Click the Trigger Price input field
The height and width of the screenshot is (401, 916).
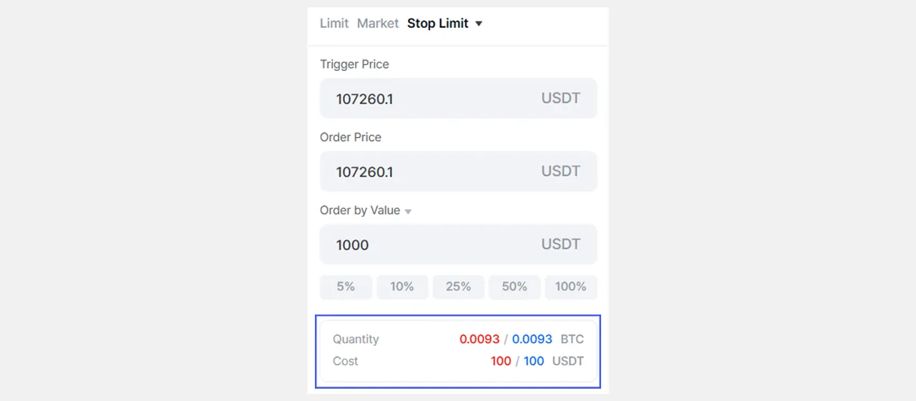click(429, 99)
